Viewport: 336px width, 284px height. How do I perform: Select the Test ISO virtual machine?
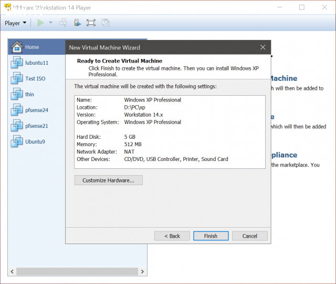[37, 78]
